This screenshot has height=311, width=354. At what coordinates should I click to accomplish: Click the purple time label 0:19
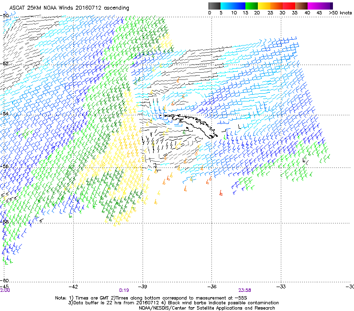(124, 290)
